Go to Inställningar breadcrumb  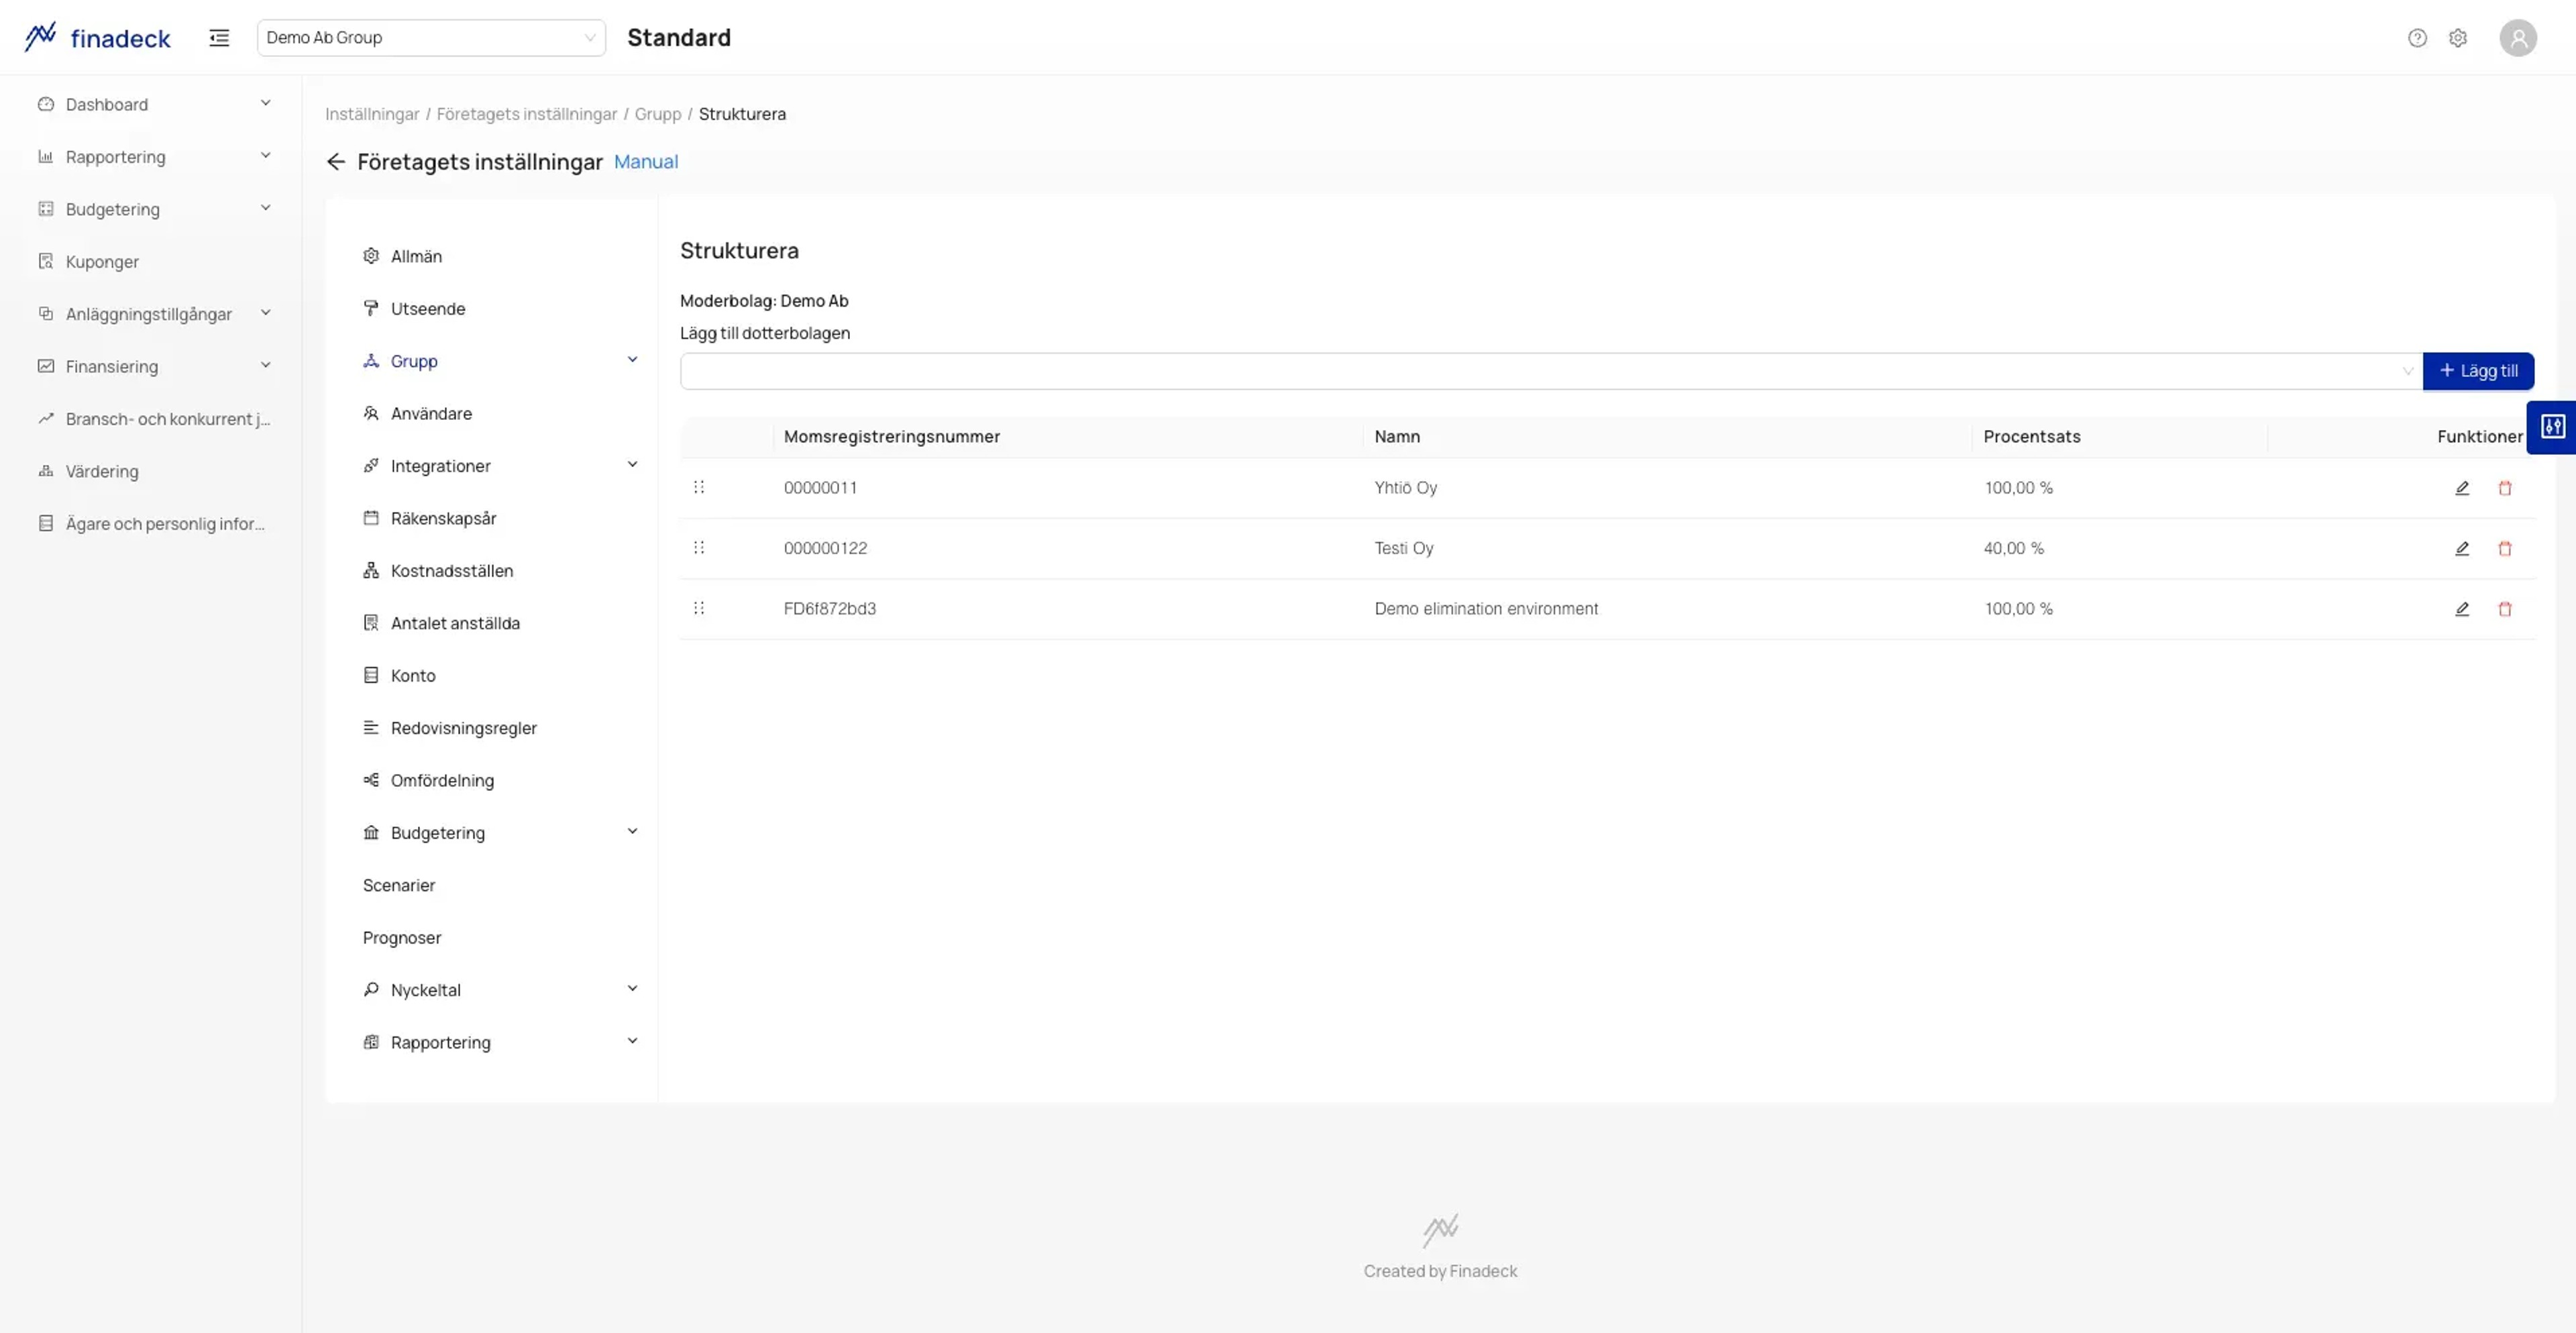(372, 114)
